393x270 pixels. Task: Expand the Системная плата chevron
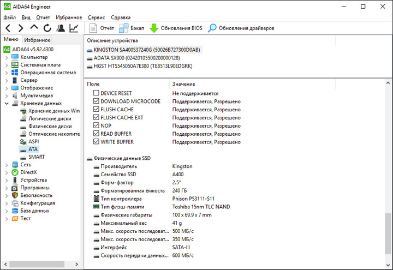pos(7,65)
